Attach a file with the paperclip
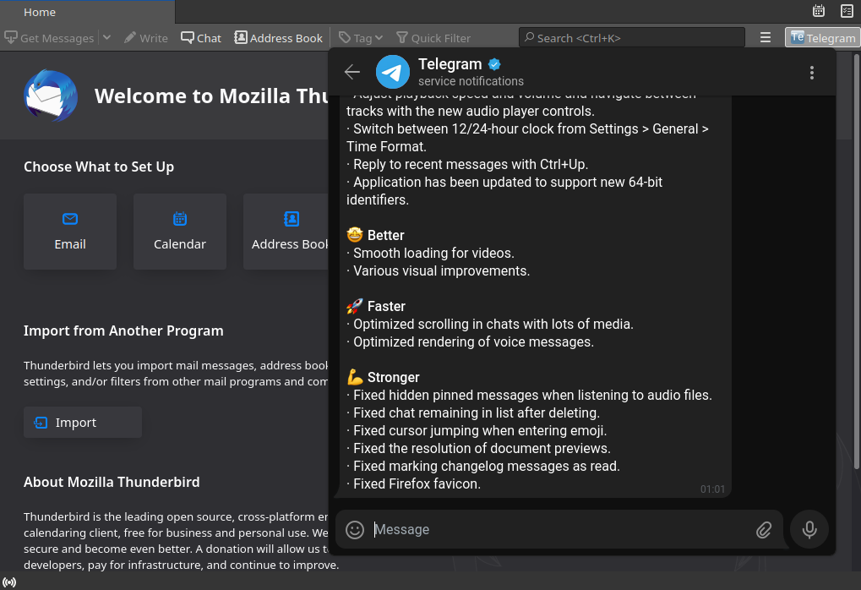This screenshot has width=861, height=590. (x=764, y=530)
